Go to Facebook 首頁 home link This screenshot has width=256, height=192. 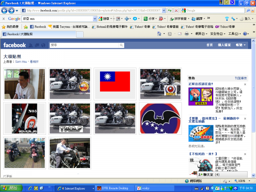[210, 45]
